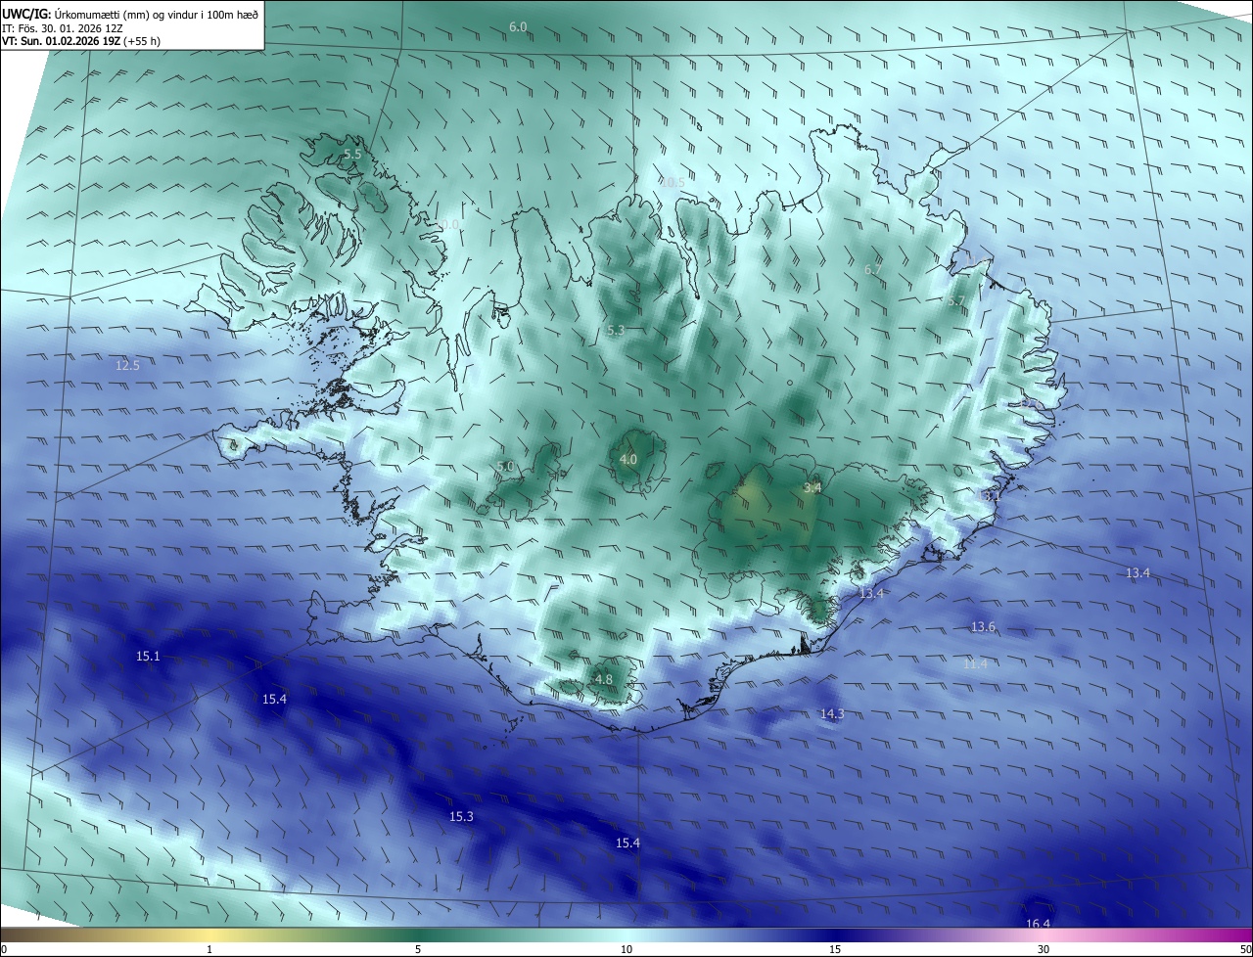Click the 6.0 value label on the map
1253x957 pixels.
pos(518,26)
